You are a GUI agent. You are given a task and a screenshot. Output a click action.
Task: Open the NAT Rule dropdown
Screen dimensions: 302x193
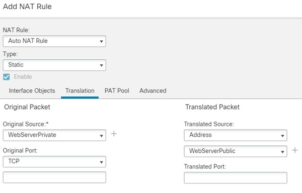coord(54,41)
